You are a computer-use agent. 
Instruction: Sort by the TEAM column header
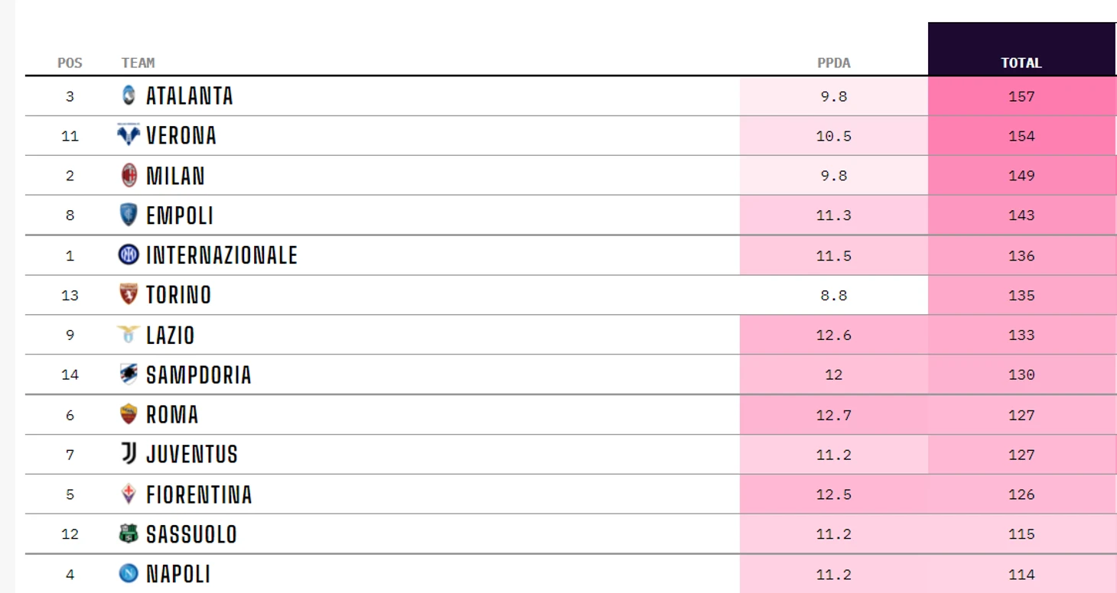138,63
